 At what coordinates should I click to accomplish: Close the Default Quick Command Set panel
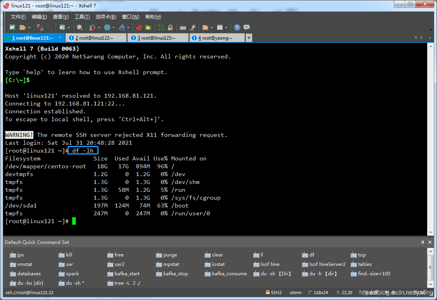point(430,242)
